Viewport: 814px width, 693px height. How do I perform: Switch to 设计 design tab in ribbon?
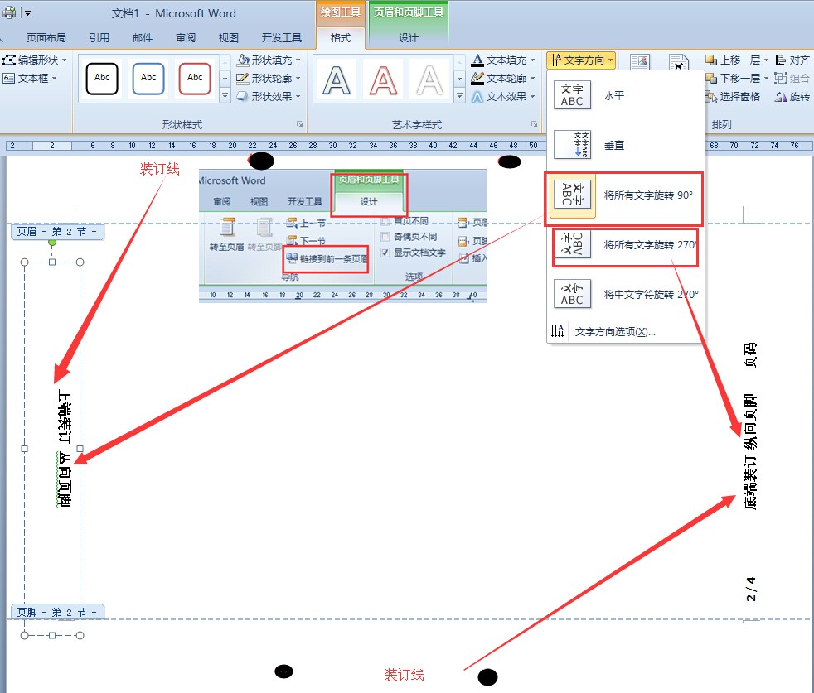[408, 38]
